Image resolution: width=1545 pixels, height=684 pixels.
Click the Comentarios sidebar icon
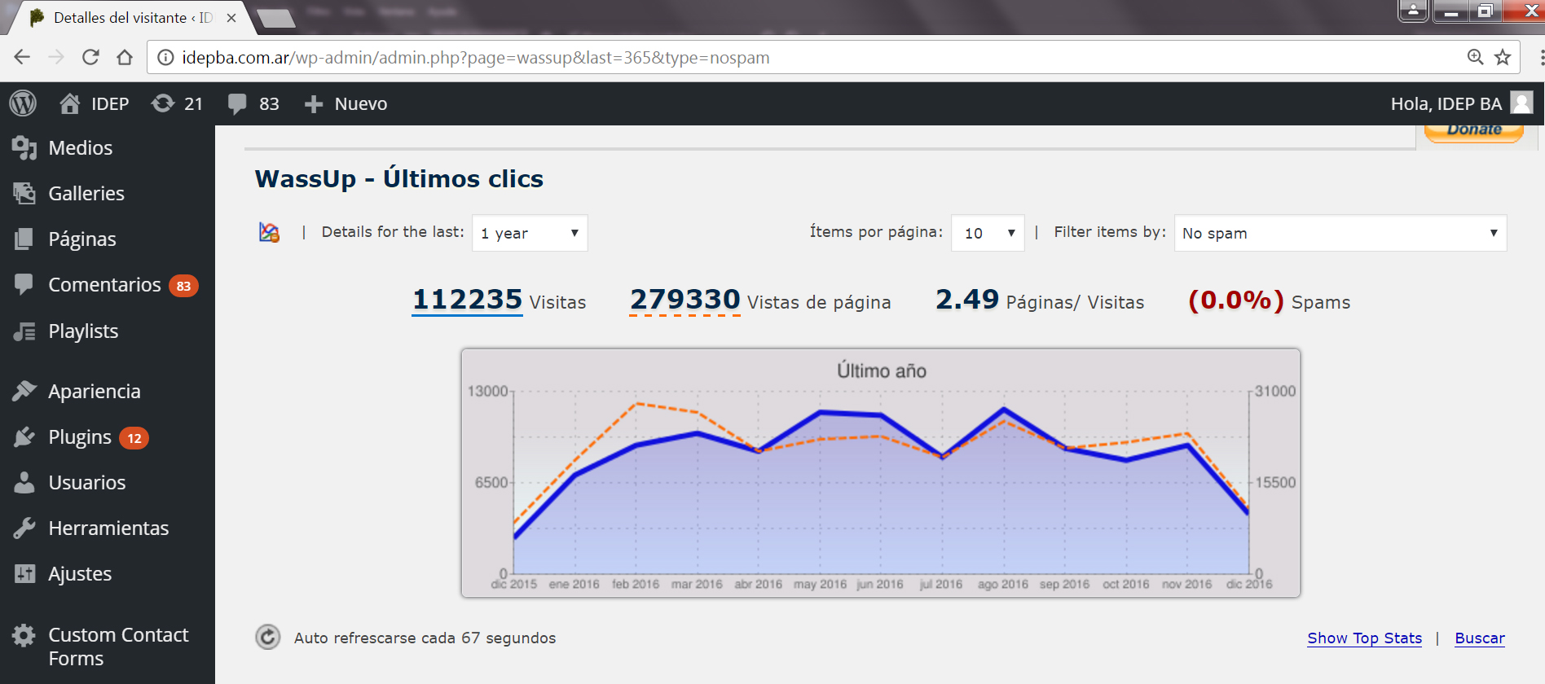coord(24,284)
